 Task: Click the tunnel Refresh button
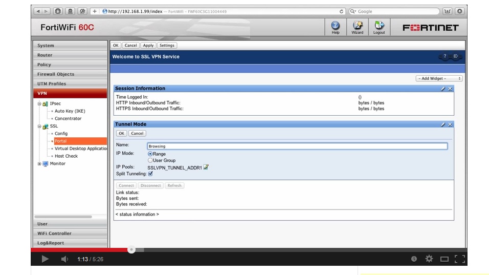pos(174,185)
